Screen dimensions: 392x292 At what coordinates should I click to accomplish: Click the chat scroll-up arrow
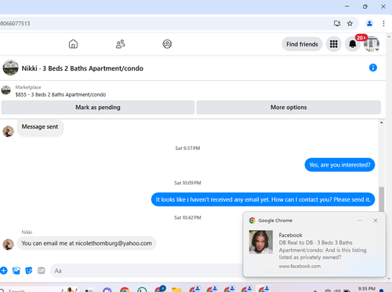pyautogui.click(x=382, y=122)
